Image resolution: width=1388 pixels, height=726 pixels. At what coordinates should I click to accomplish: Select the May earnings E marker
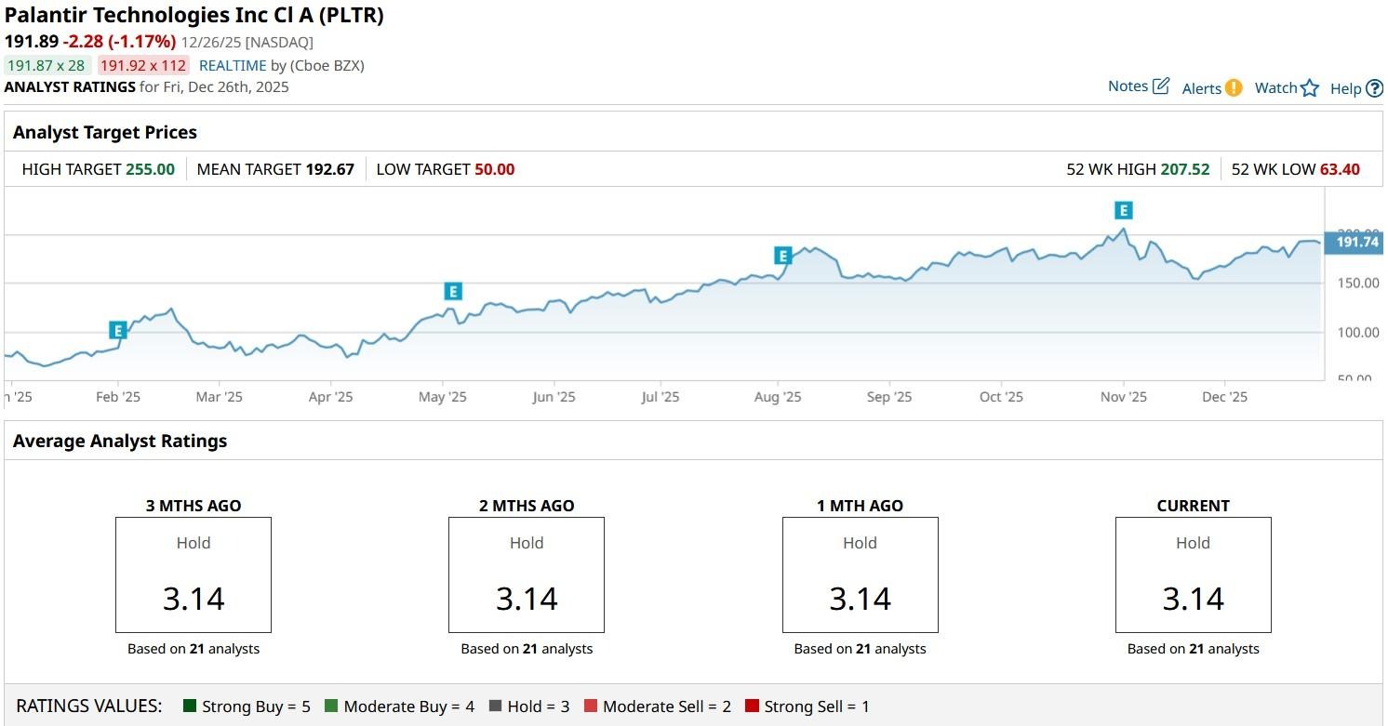pos(453,292)
